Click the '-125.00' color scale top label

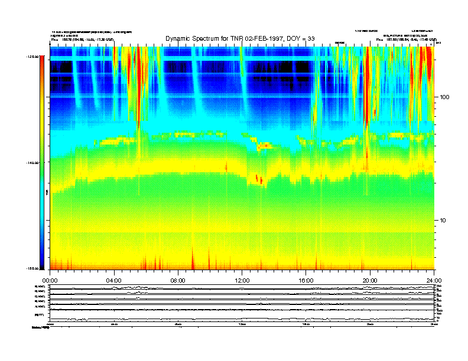[x=33, y=56]
